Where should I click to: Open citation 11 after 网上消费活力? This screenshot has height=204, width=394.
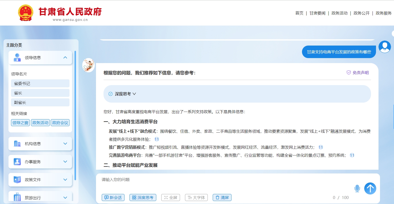(x=320, y=147)
